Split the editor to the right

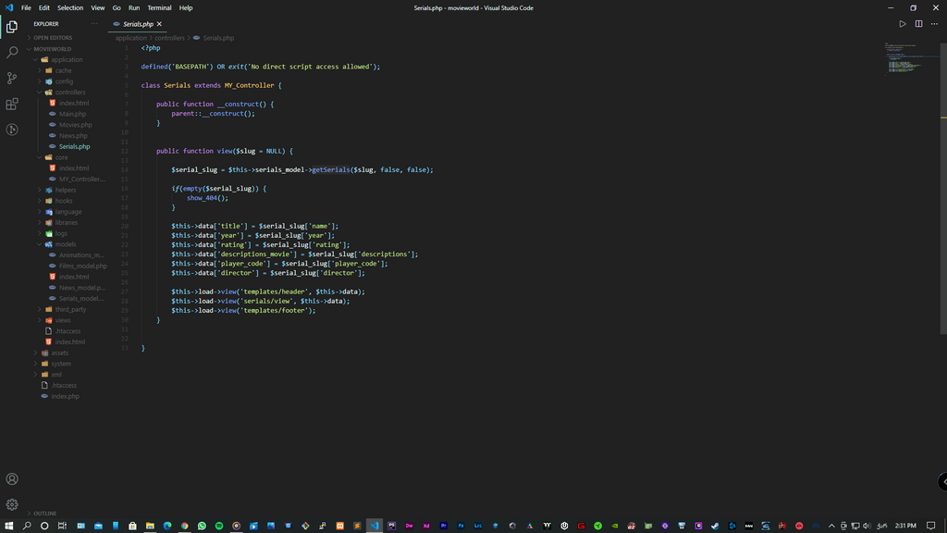[918, 24]
